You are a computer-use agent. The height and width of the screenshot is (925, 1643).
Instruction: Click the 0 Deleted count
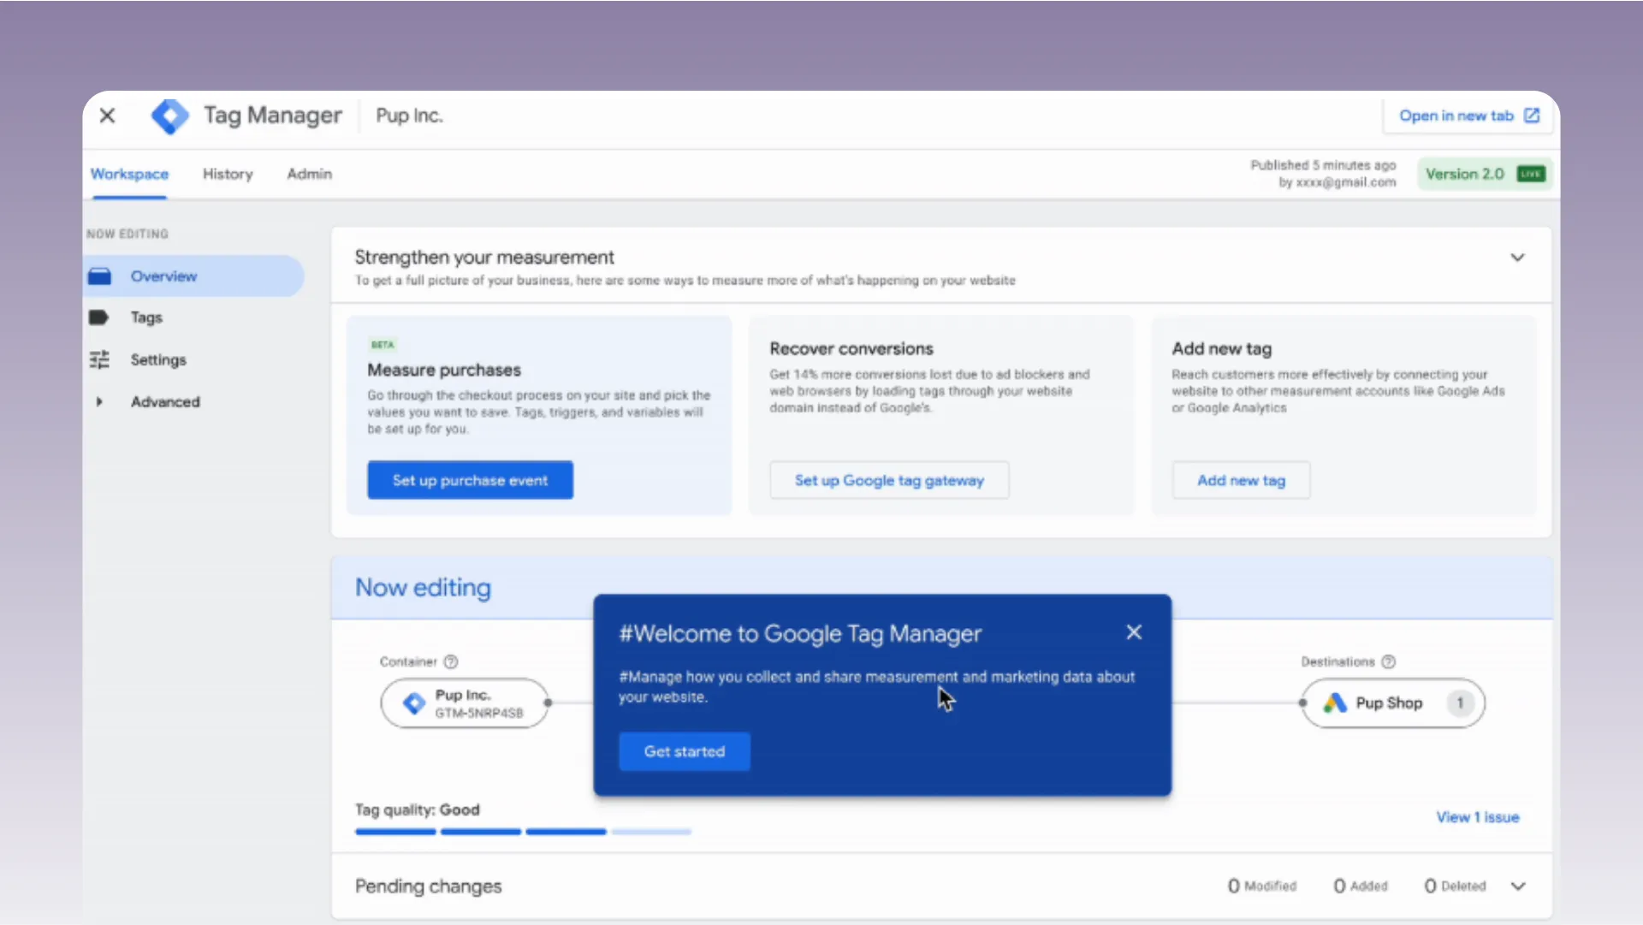1455,886
